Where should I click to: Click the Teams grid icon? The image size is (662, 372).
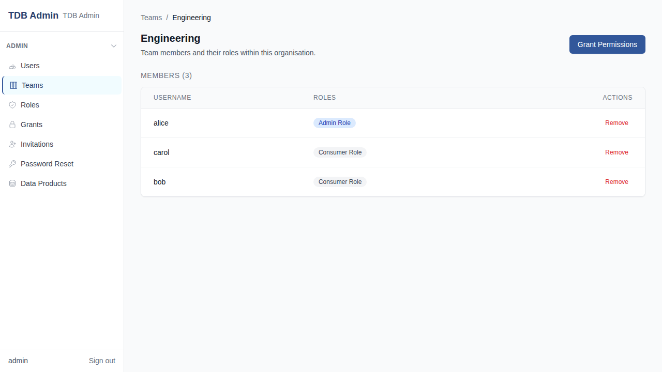(x=13, y=85)
